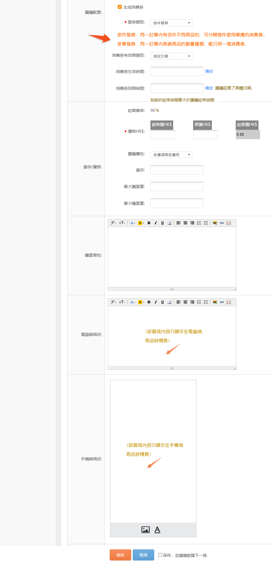Screen dimensions: 273x565
Task: Toggle fullscreen in the 電腦端描述 editor
Action: [229, 302]
